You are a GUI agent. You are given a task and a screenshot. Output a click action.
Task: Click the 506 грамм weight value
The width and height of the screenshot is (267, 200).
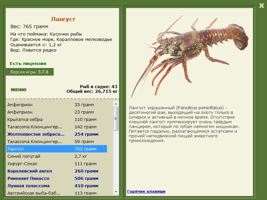pyautogui.click(x=86, y=179)
